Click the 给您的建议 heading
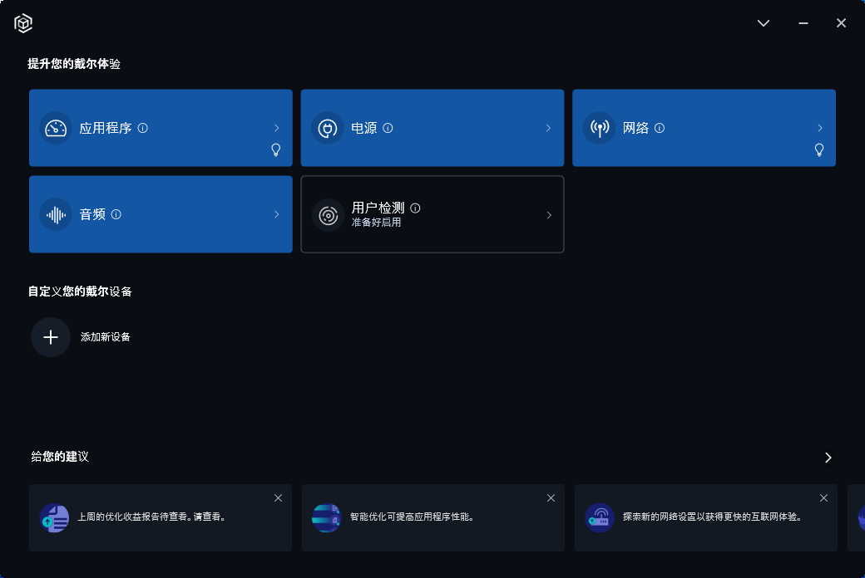 point(60,457)
